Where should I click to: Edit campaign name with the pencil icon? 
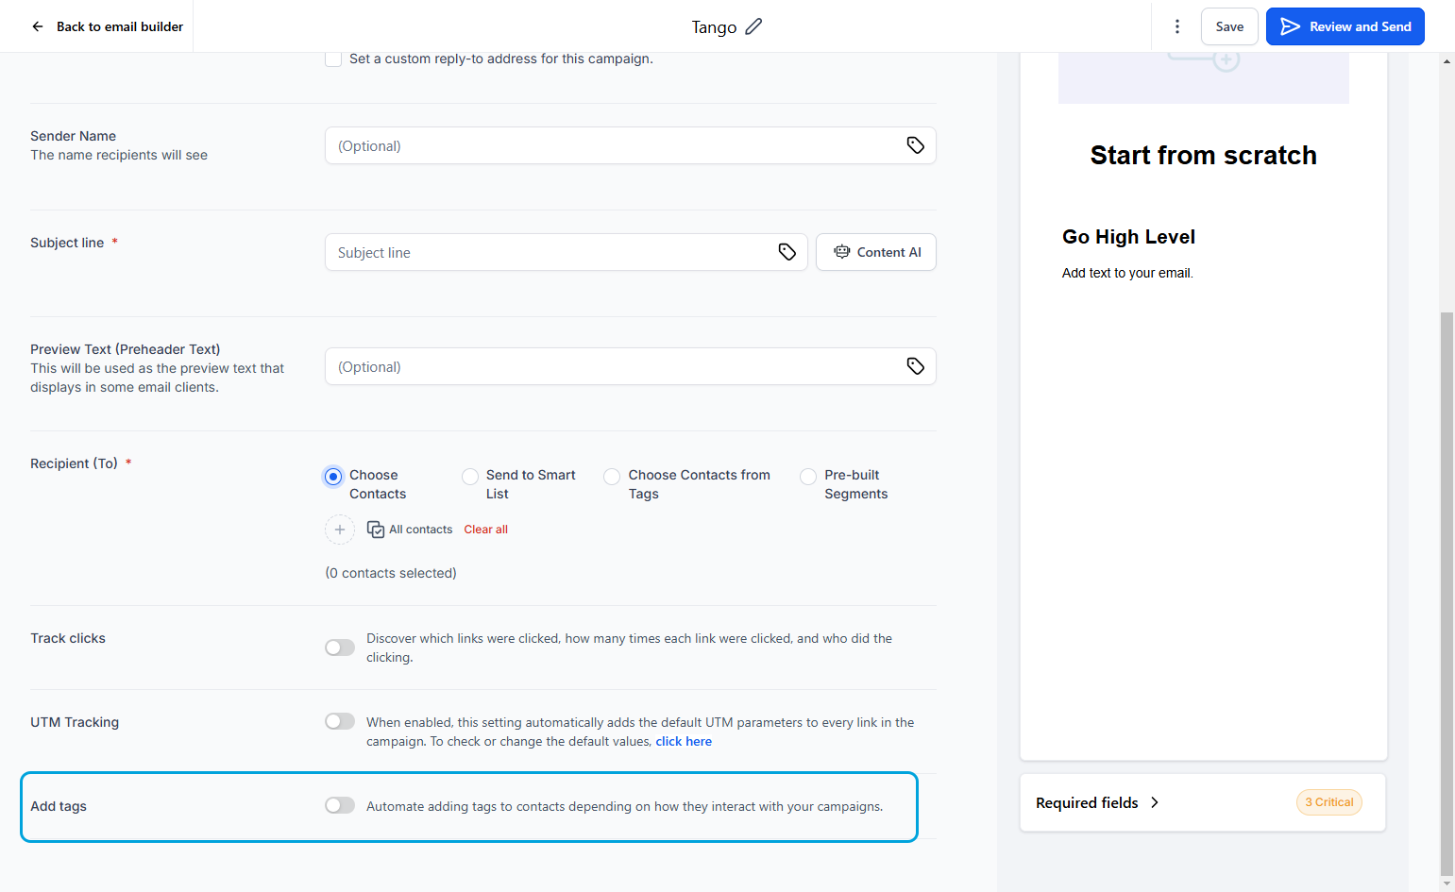(753, 26)
